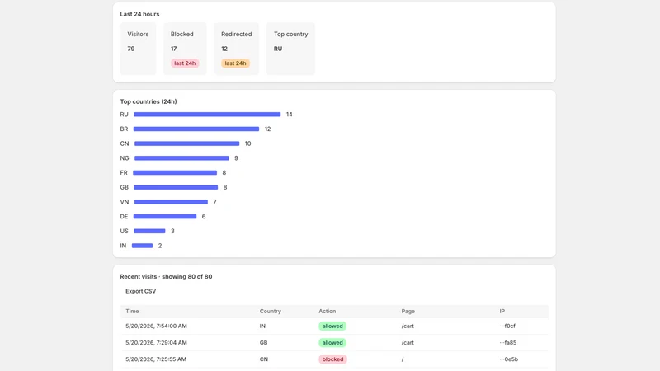Click the CN country cell in the visits table

(264, 359)
